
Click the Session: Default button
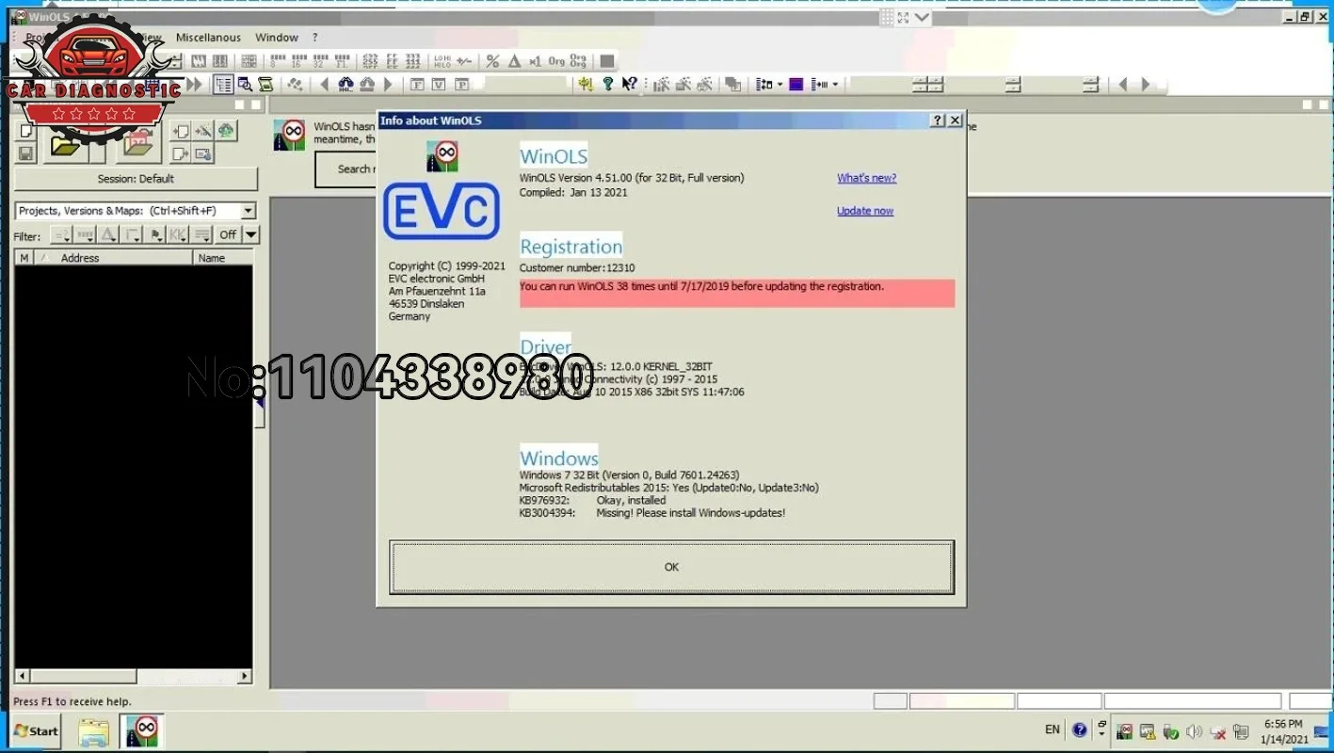click(136, 179)
